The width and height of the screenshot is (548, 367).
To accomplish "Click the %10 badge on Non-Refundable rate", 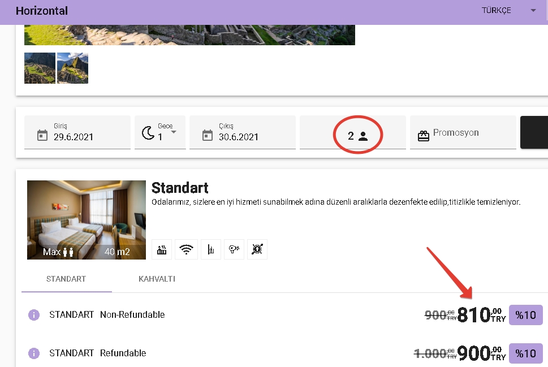I will (525, 315).
